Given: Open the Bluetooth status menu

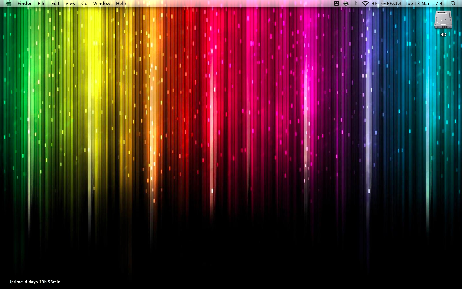Looking at the screenshot, I should pyautogui.click(x=355, y=4).
